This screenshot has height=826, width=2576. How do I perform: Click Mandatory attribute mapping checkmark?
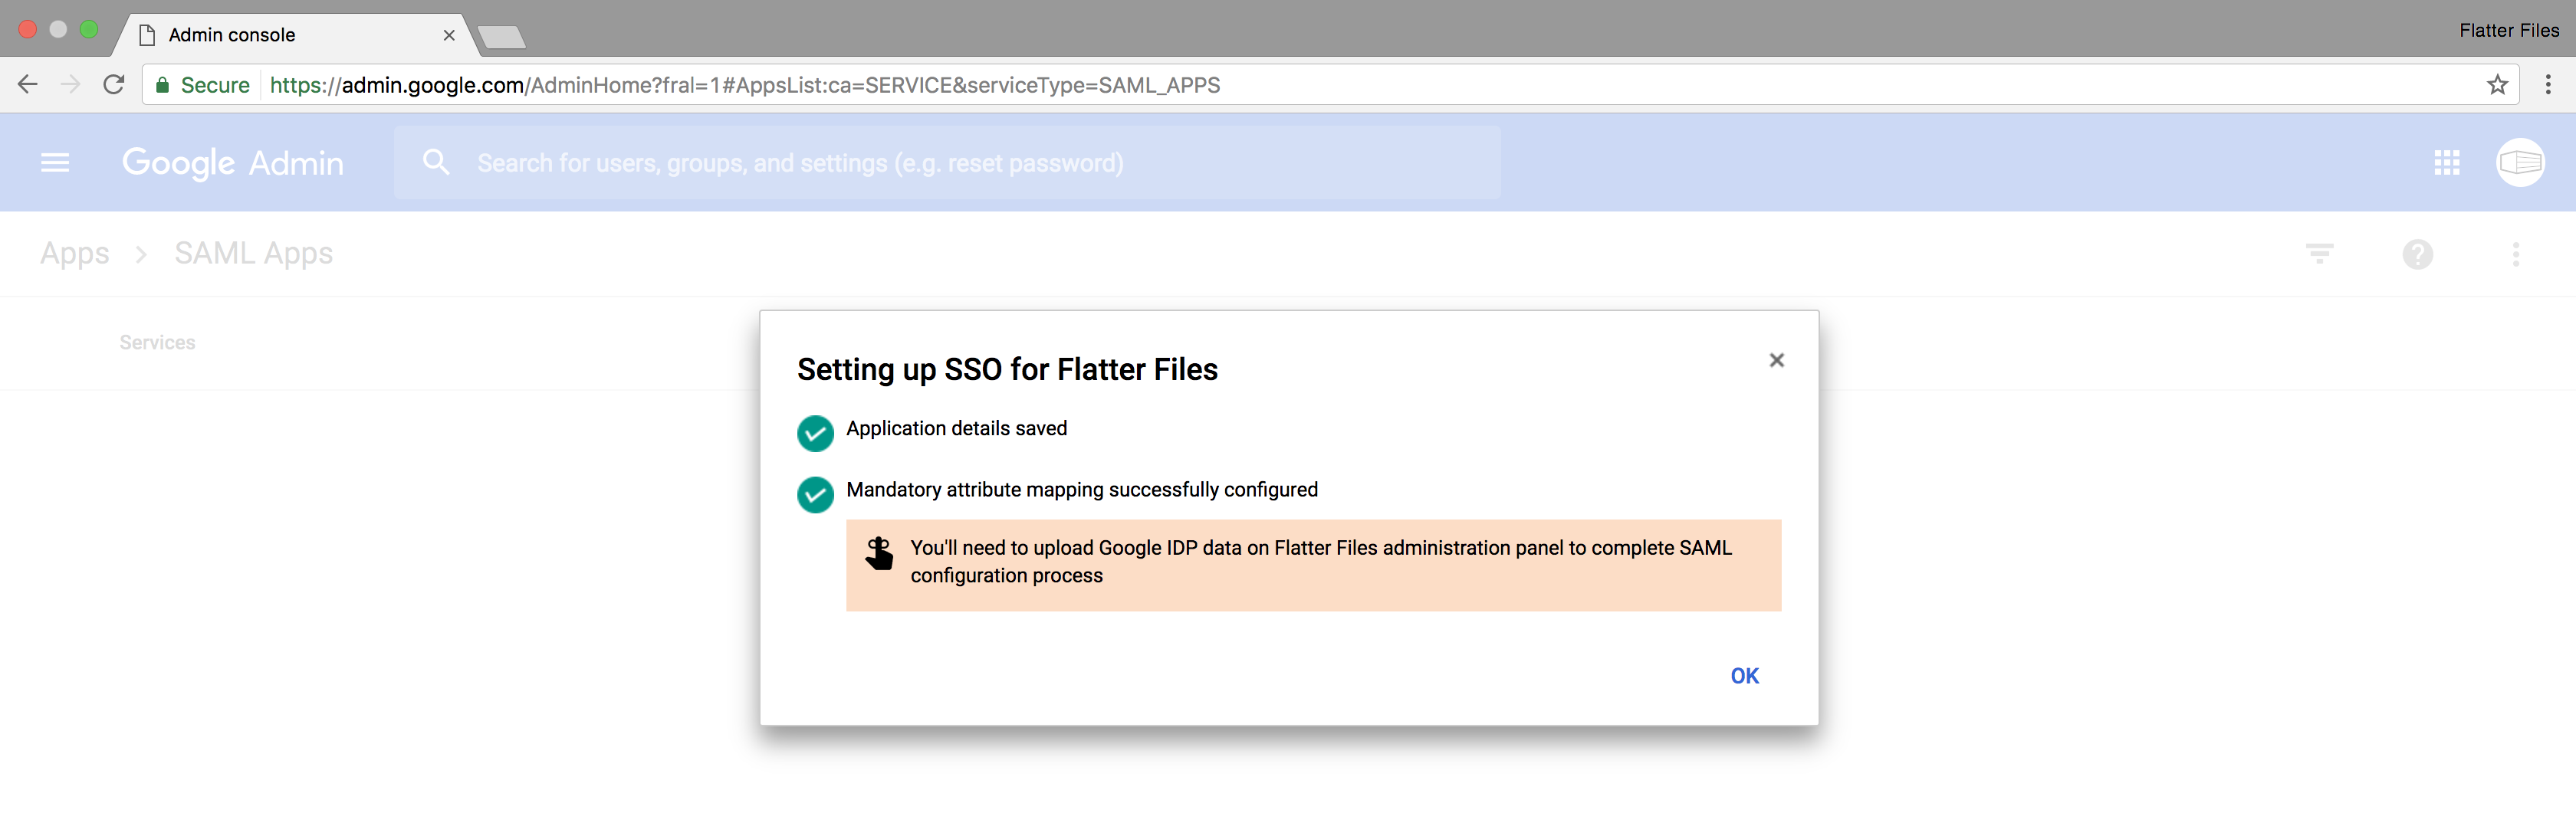(815, 494)
